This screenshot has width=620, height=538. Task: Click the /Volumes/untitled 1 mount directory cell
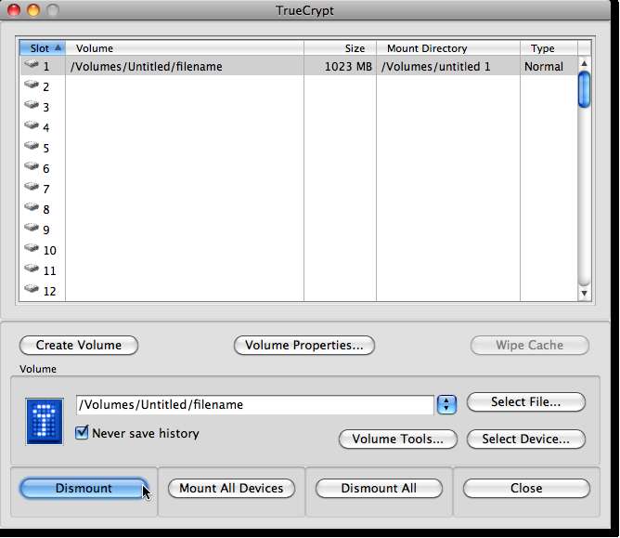pos(448,66)
